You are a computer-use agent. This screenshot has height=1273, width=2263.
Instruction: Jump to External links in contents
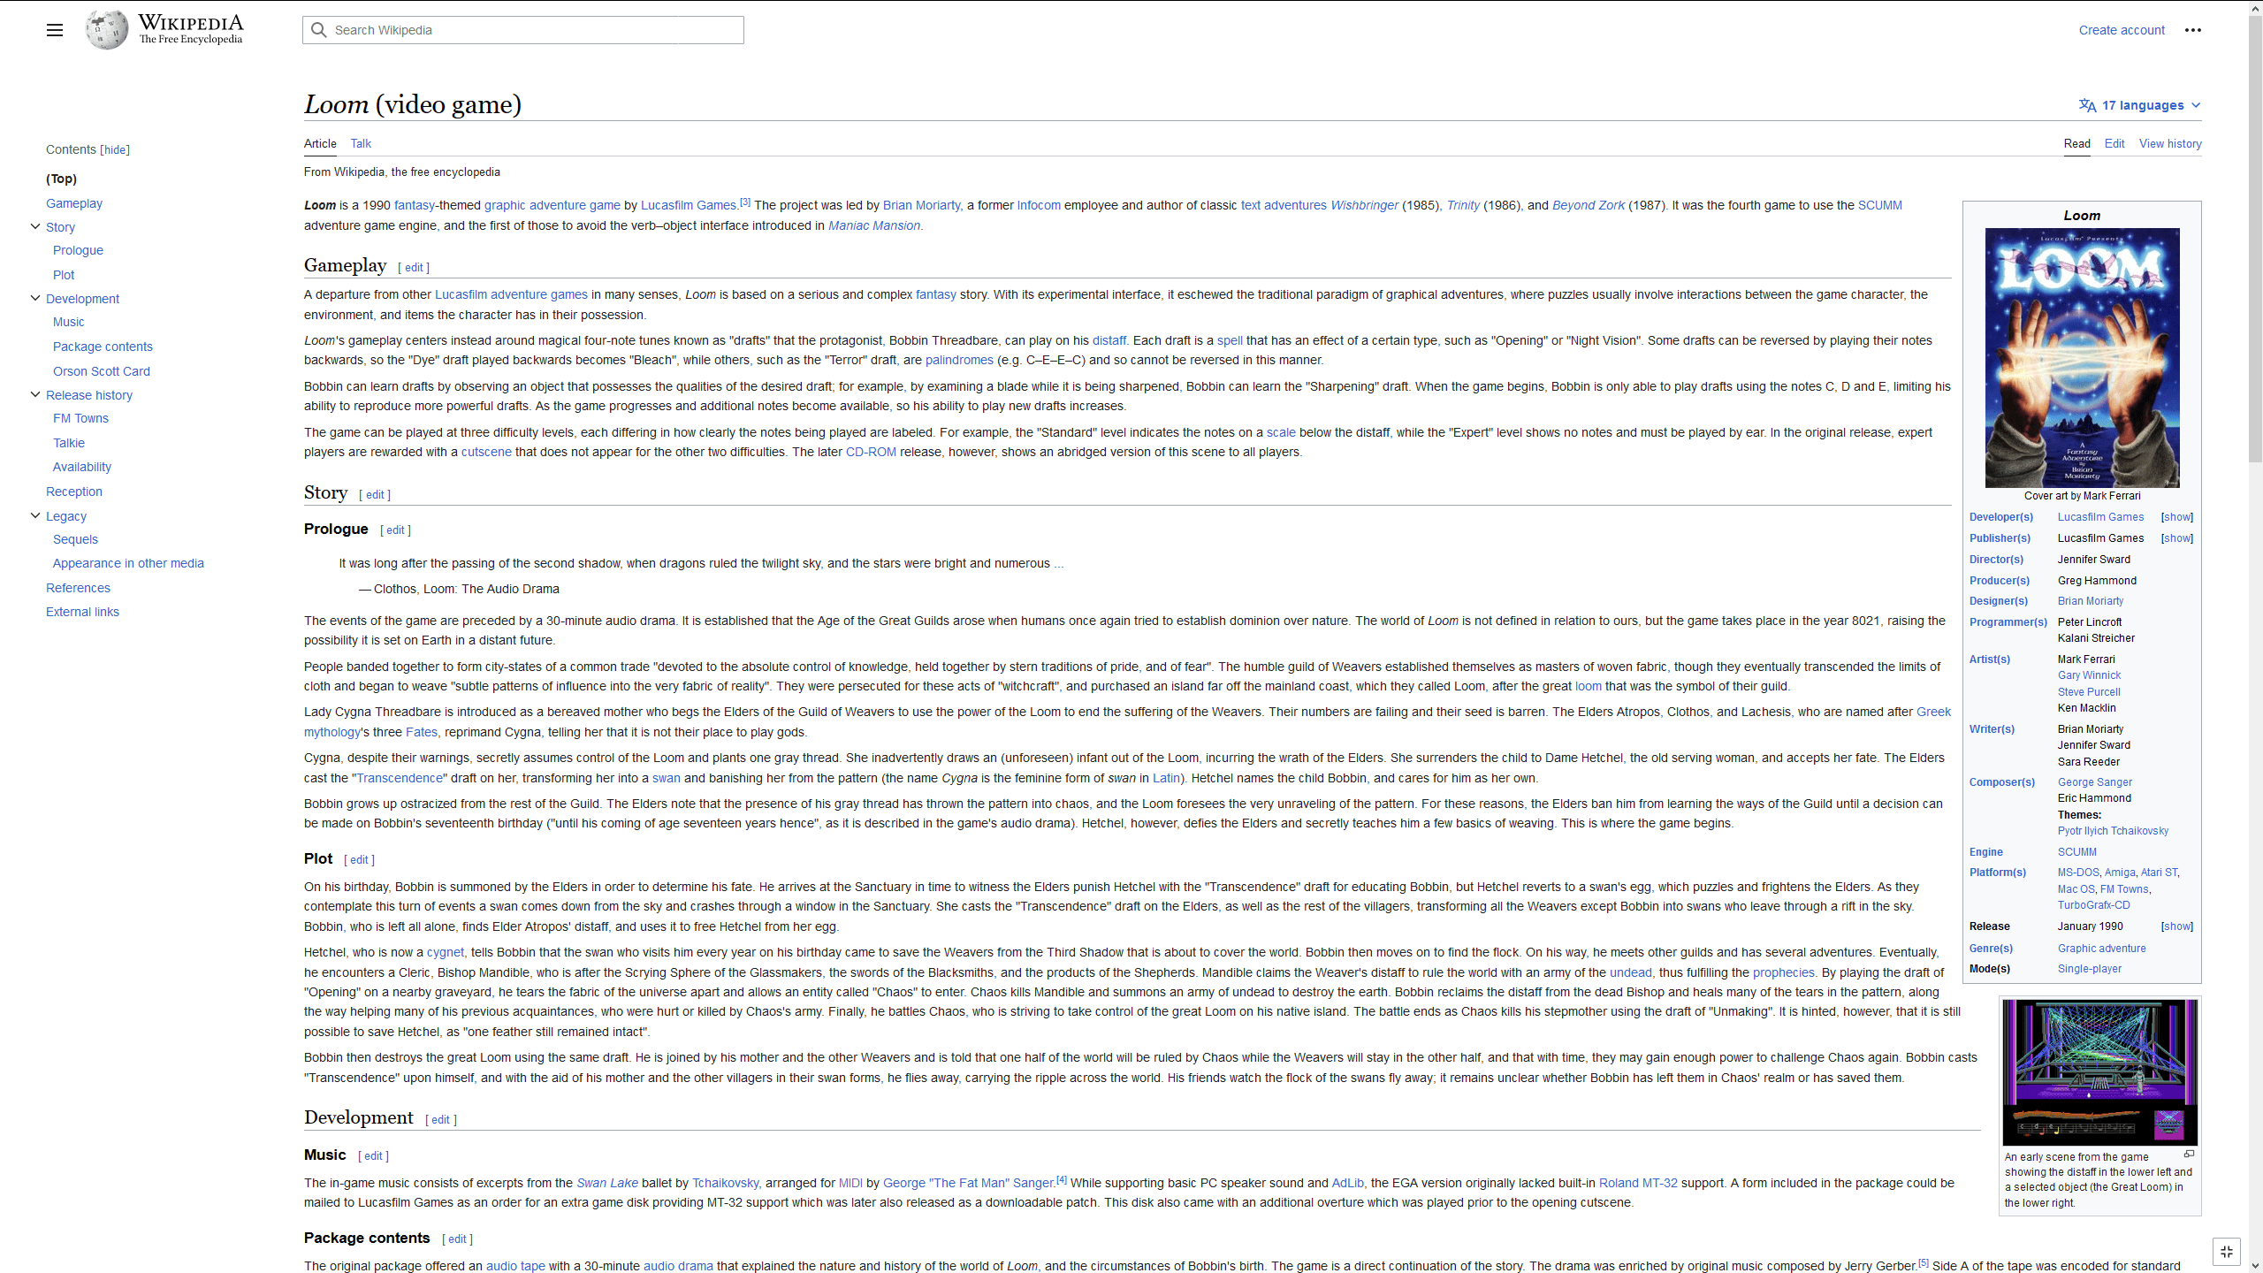point(82,612)
